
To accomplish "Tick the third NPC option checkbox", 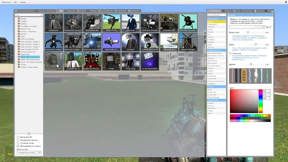I will point(18,143).
